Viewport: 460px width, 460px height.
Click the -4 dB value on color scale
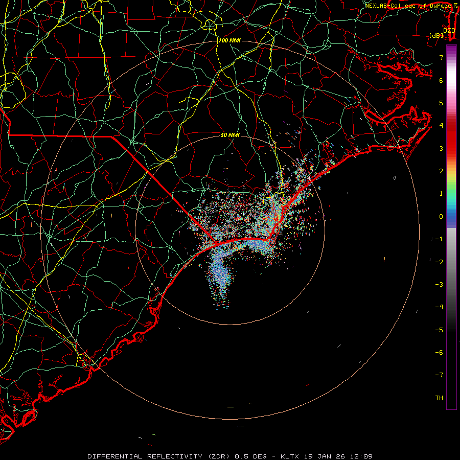click(439, 307)
